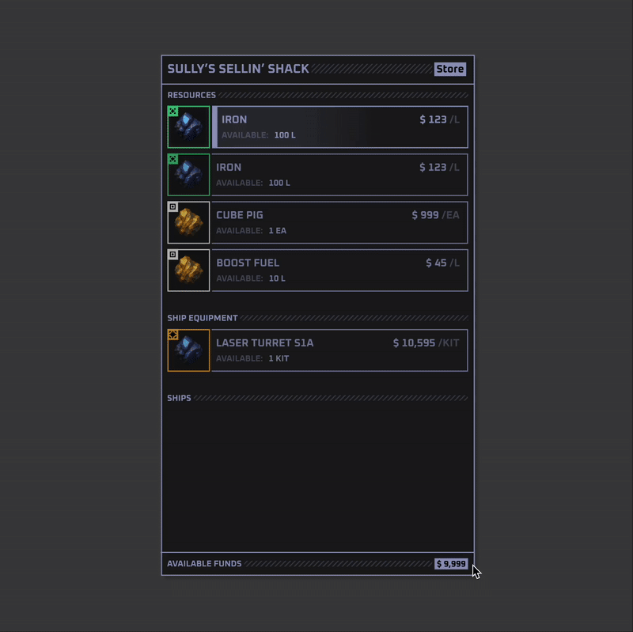Image resolution: width=633 pixels, height=632 pixels.
Task: Select the Cube Pig gold nugget icon
Action: click(x=188, y=222)
